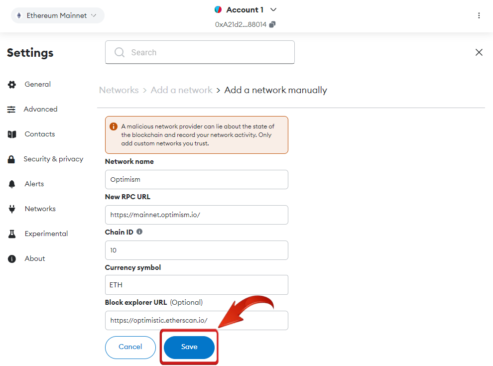Open the Ethereum Mainnet network dropdown
493x366 pixels.
click(x=58, y=15)
